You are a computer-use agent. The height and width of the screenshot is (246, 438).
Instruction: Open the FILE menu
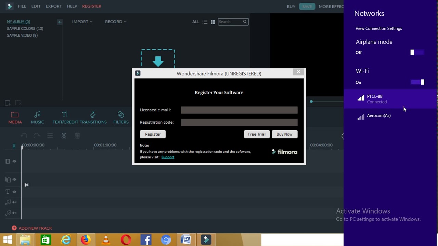(x=22, y=6)
